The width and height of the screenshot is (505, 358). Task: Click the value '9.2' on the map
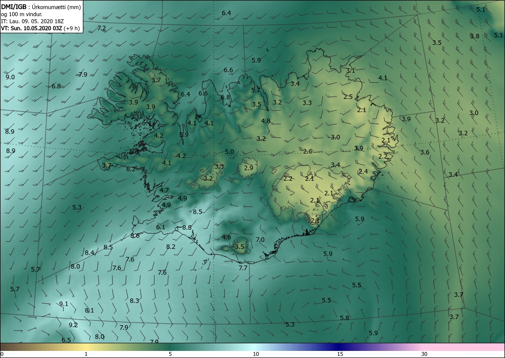tap(73, 325)
